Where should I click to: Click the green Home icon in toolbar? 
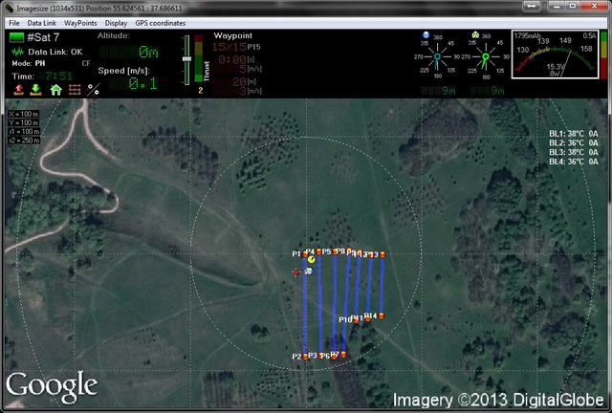pos(55,90)
